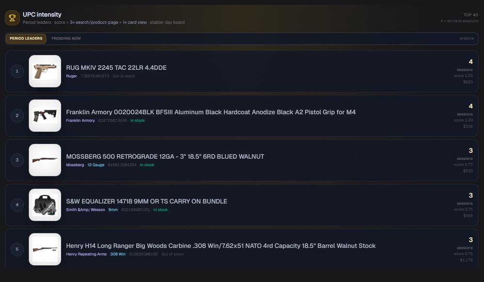Viewport: 484px width, 282px height.
Task: Click UPC 022188905151 on the S&W row
Action: pyautogui.click(x=136, y=210)
